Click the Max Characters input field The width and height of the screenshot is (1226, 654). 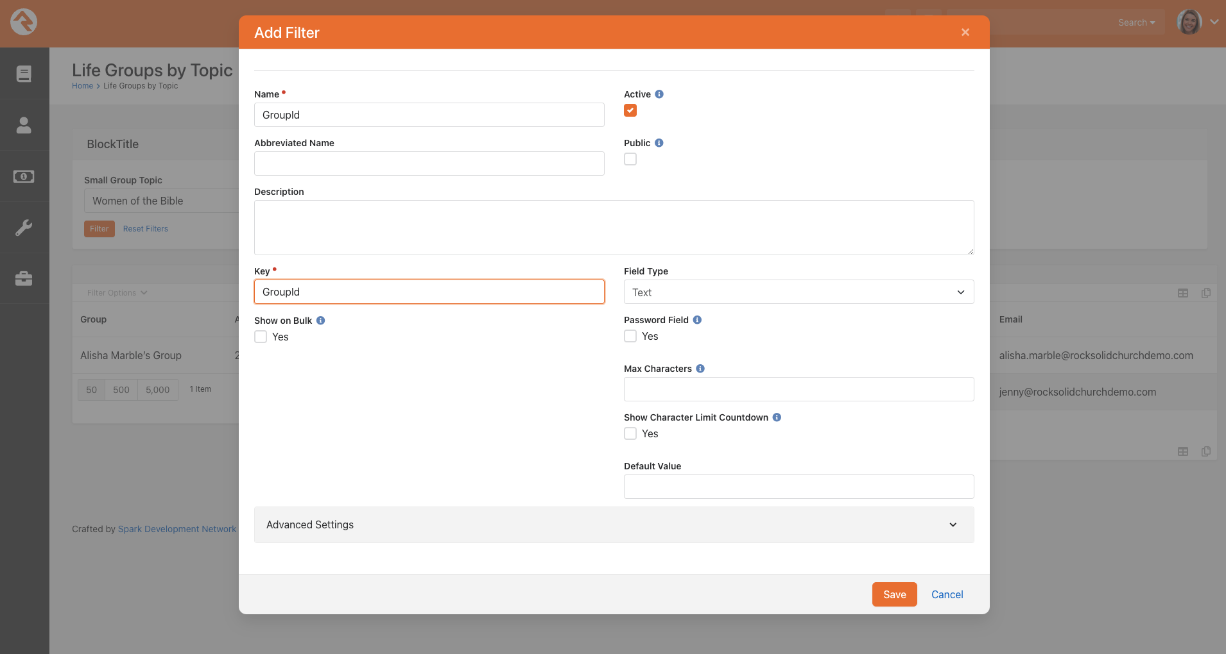799,389
